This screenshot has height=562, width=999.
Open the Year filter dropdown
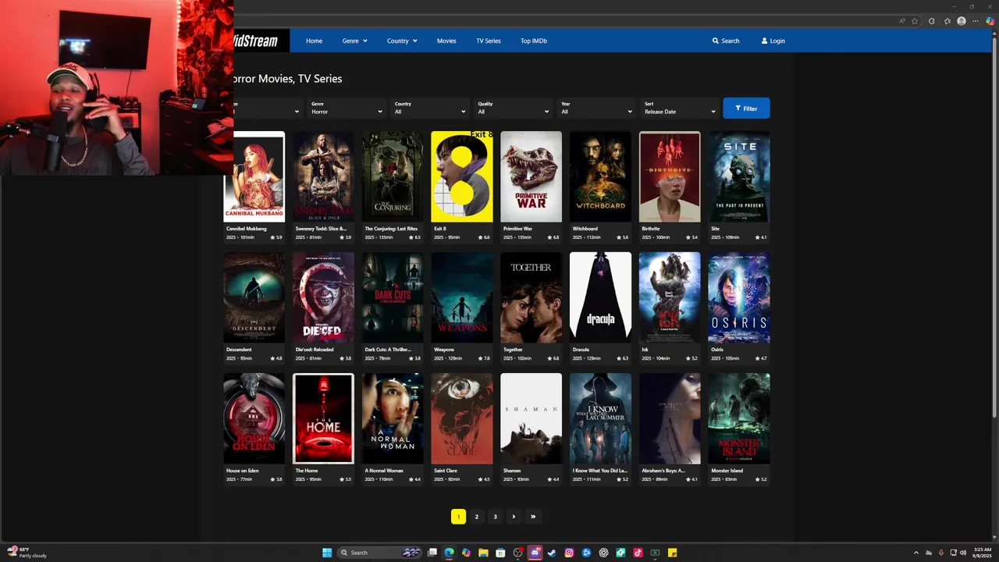click(596, 108)
